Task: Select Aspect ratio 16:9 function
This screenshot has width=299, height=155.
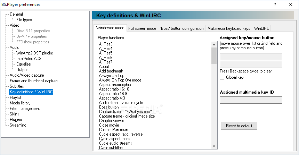Action: (x=113, y=94)
